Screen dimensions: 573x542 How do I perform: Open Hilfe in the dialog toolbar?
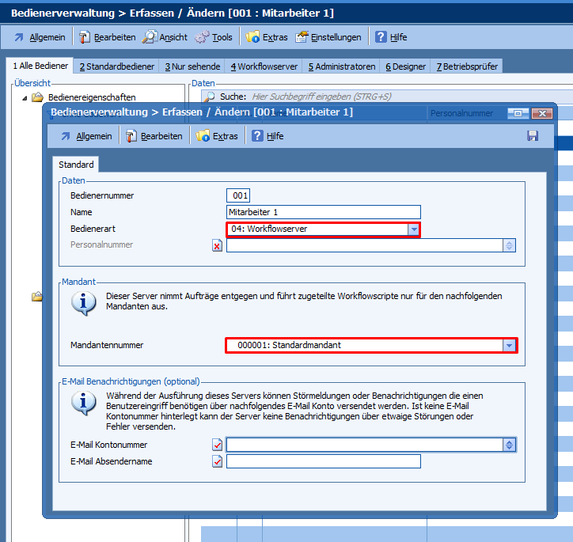[268, 136]
